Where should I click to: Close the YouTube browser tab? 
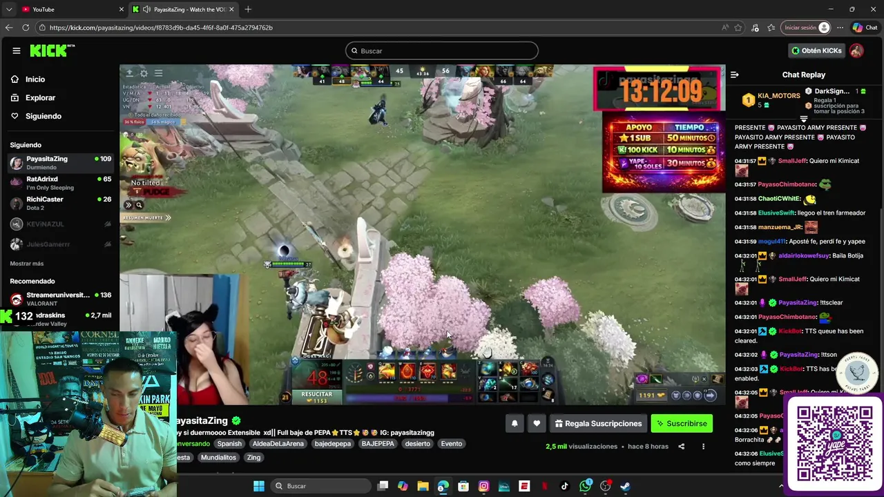(122, 9)
